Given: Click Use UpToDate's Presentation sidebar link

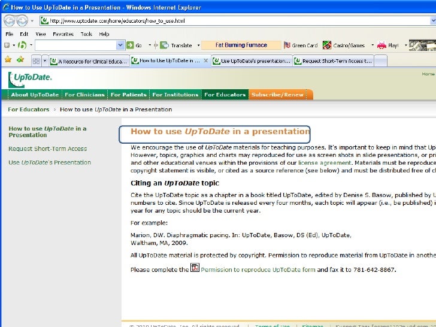Looking at the screenshot, I should coord(50,162).
